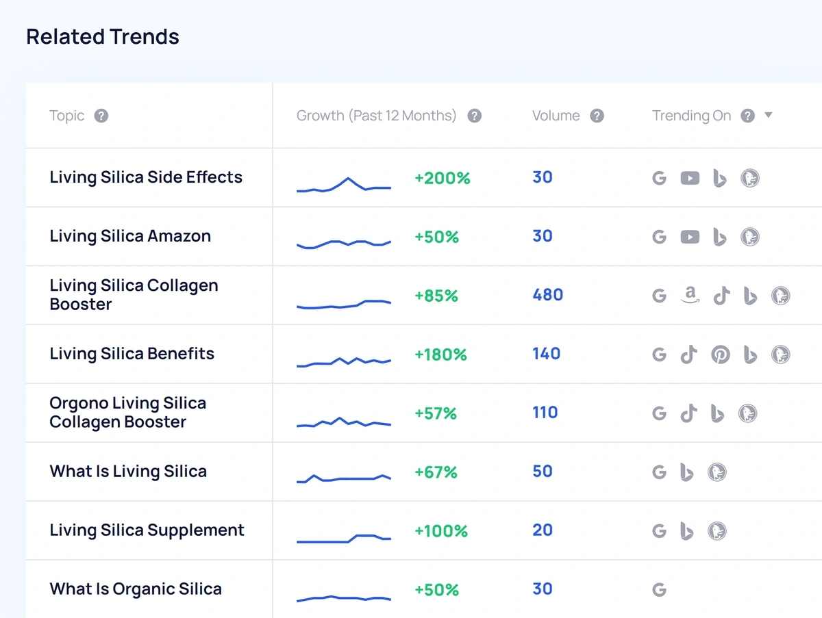Click the sparkline chart for Living Silica Supplement
Viewport: 822px width, 618px height.
click(344, 539)
